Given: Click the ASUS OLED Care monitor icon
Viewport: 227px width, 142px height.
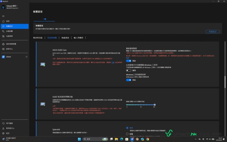Looking at the screenshot, I should pyautogui.click(x=43, y=64).
